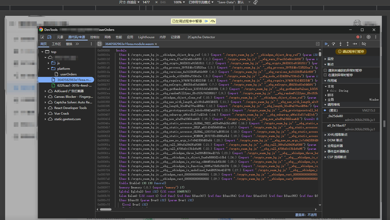The width and height of the screenshot is (390, 220).
Task: Switch to the 控制台 tab
Action: pyautogui.click(x=95, y=37)
